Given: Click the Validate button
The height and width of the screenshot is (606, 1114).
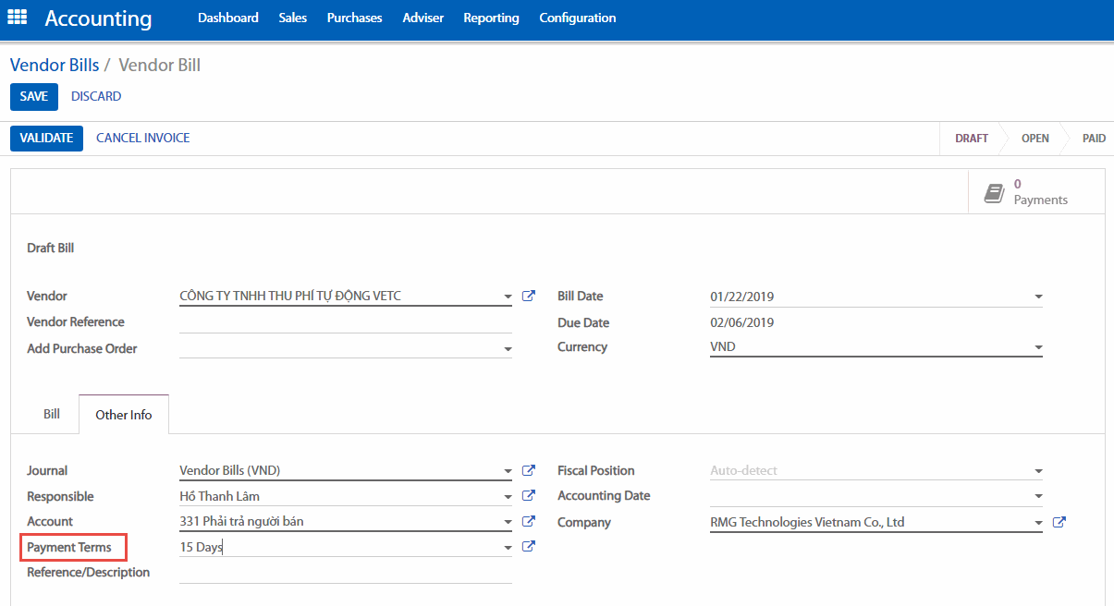Looking at the screenshot, I should [x=46, y=138].
